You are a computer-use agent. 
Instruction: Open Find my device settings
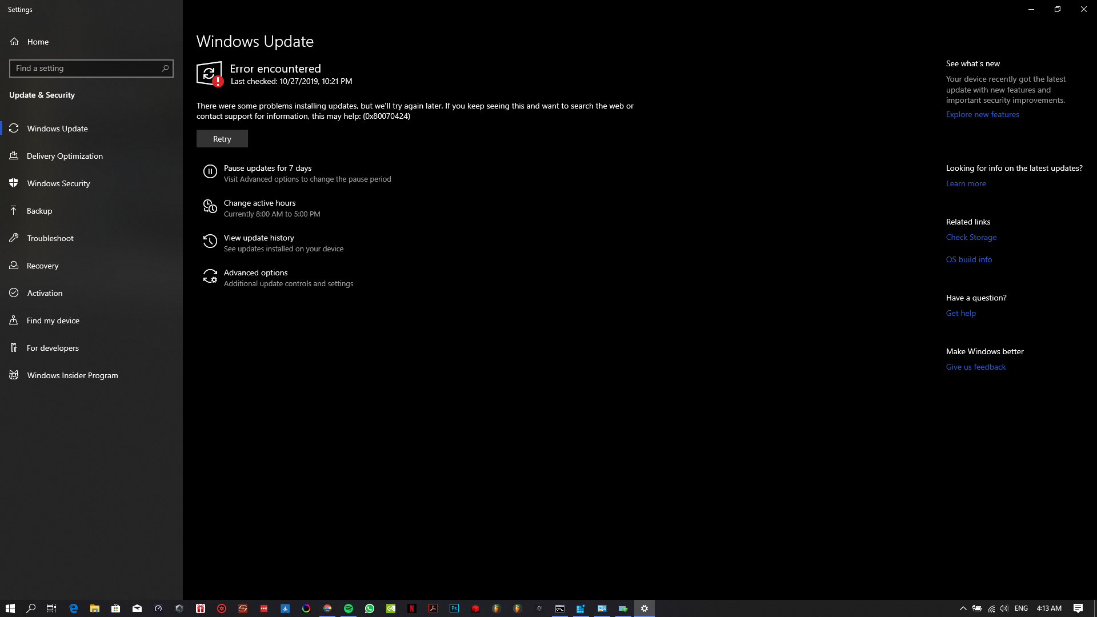pyautogui.click(x=91, y=320)
